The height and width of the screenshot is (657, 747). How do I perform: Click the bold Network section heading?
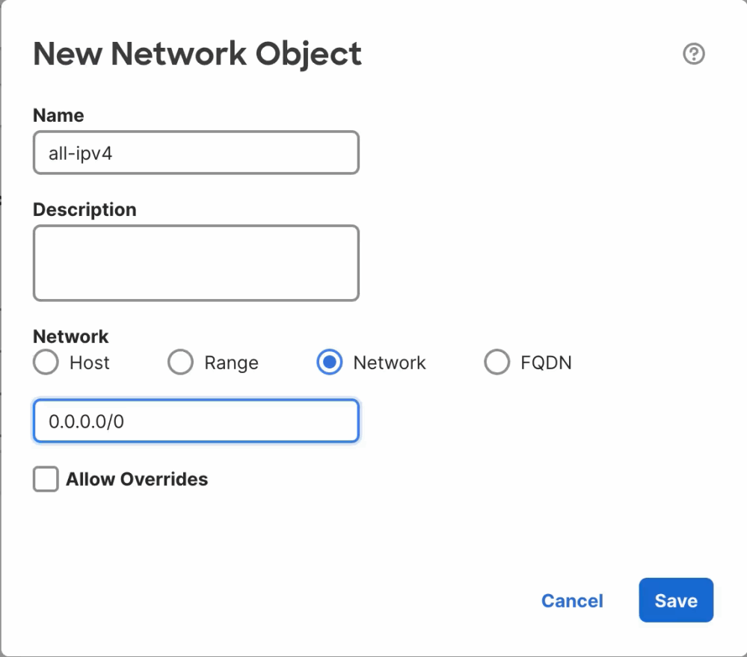point(70,336)
